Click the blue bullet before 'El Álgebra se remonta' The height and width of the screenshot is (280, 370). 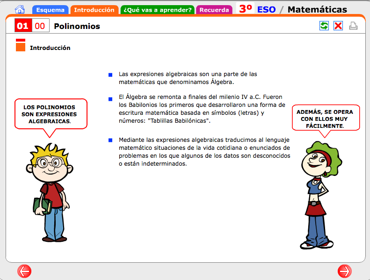[110, 99]
